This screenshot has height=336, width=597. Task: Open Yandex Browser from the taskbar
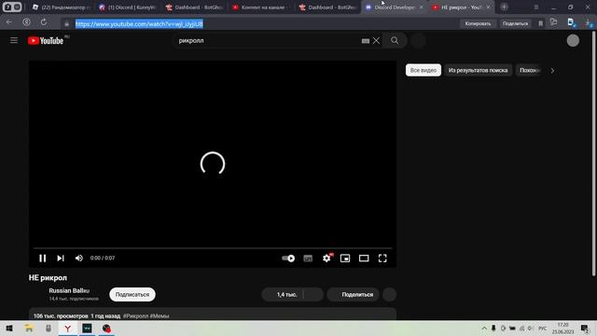67,328
